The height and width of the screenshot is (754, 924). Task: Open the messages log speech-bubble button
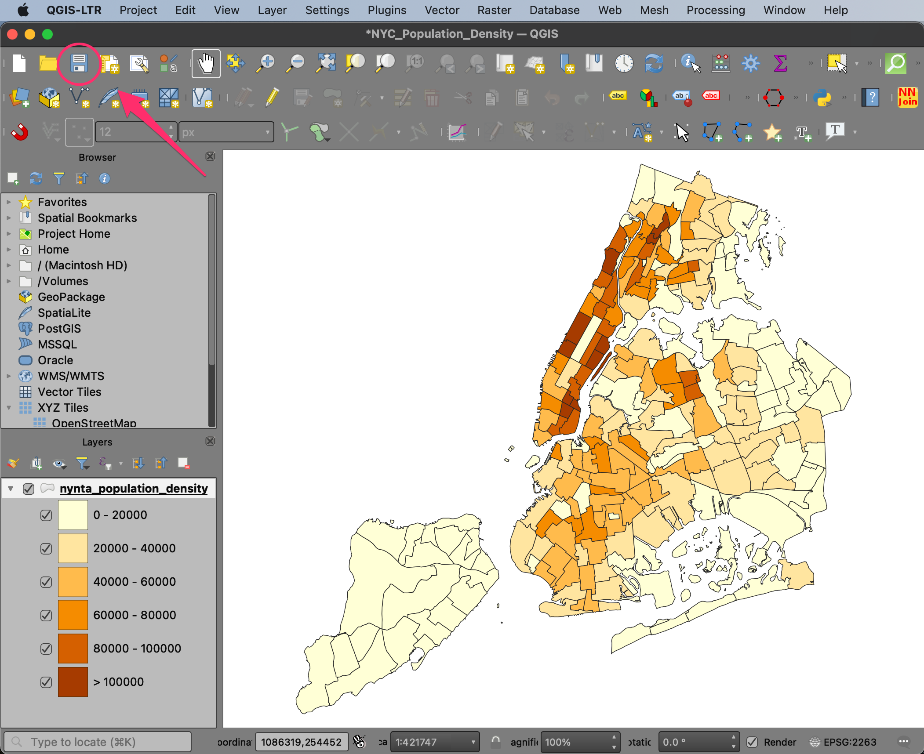pos(904,742)
